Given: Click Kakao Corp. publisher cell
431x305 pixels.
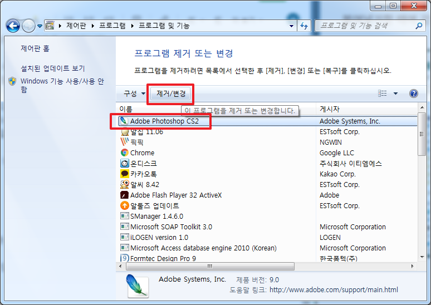Looking at the screenshot, I should coord(337,174).
